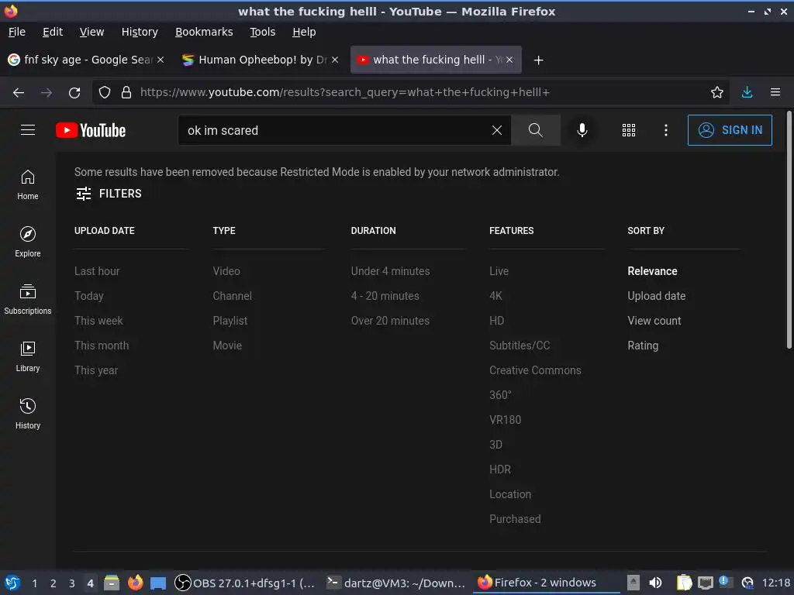Filter type to Playlist
This screenshot has width=794, height=595.
pos(230,321)
